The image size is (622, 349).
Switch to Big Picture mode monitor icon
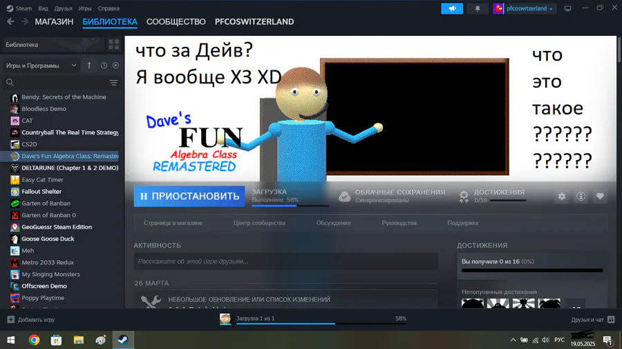tap(567, 8)
